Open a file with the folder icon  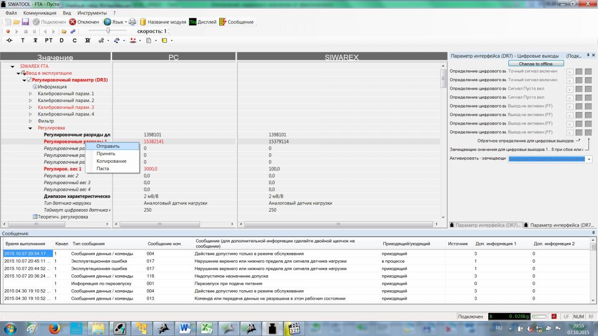coord(16,22)
